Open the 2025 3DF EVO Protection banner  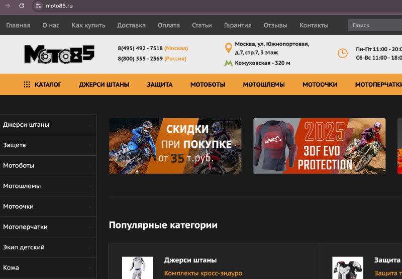(x=320, y=146)
